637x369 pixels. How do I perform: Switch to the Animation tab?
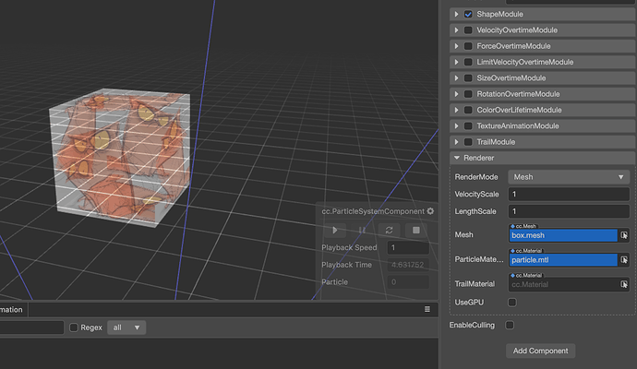tap(11, 310)
